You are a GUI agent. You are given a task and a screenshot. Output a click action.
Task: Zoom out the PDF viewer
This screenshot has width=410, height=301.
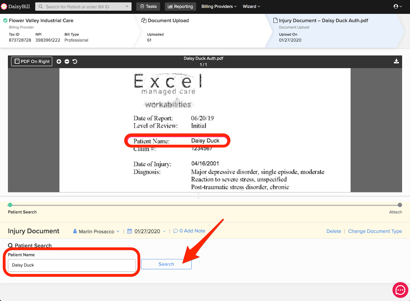point(67,61)
